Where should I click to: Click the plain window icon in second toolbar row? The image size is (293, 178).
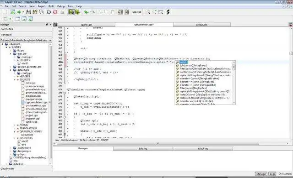pyautogui.click(x=17, y=19)
